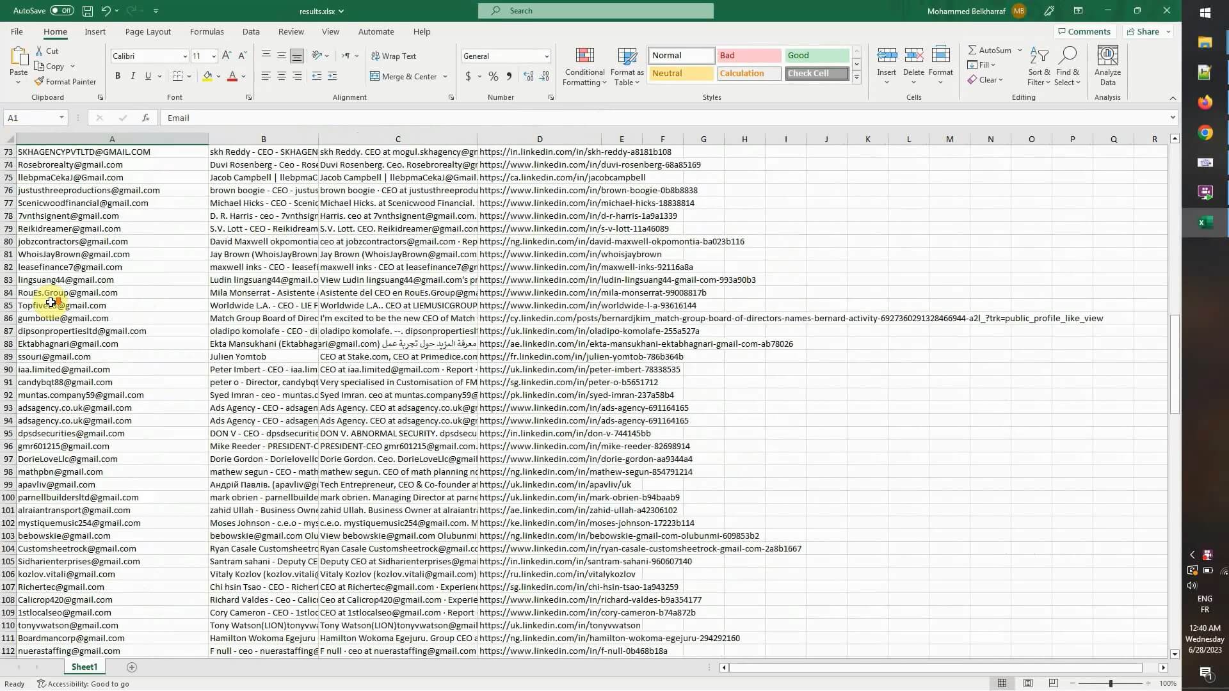The height and width of the screenshot is (691, 1229).
Task: Click the Percent Style icon
Action: coord(493,76)
